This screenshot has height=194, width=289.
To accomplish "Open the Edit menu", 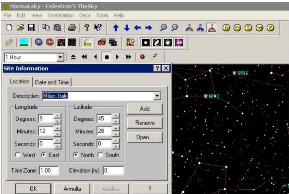I will [21, 16].
